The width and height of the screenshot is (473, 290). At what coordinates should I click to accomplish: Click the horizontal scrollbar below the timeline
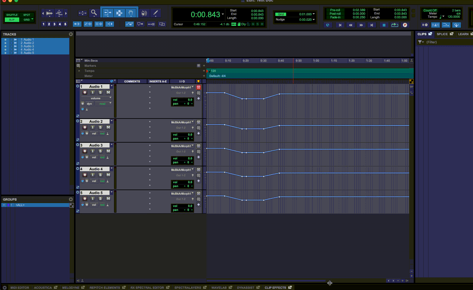266,281
